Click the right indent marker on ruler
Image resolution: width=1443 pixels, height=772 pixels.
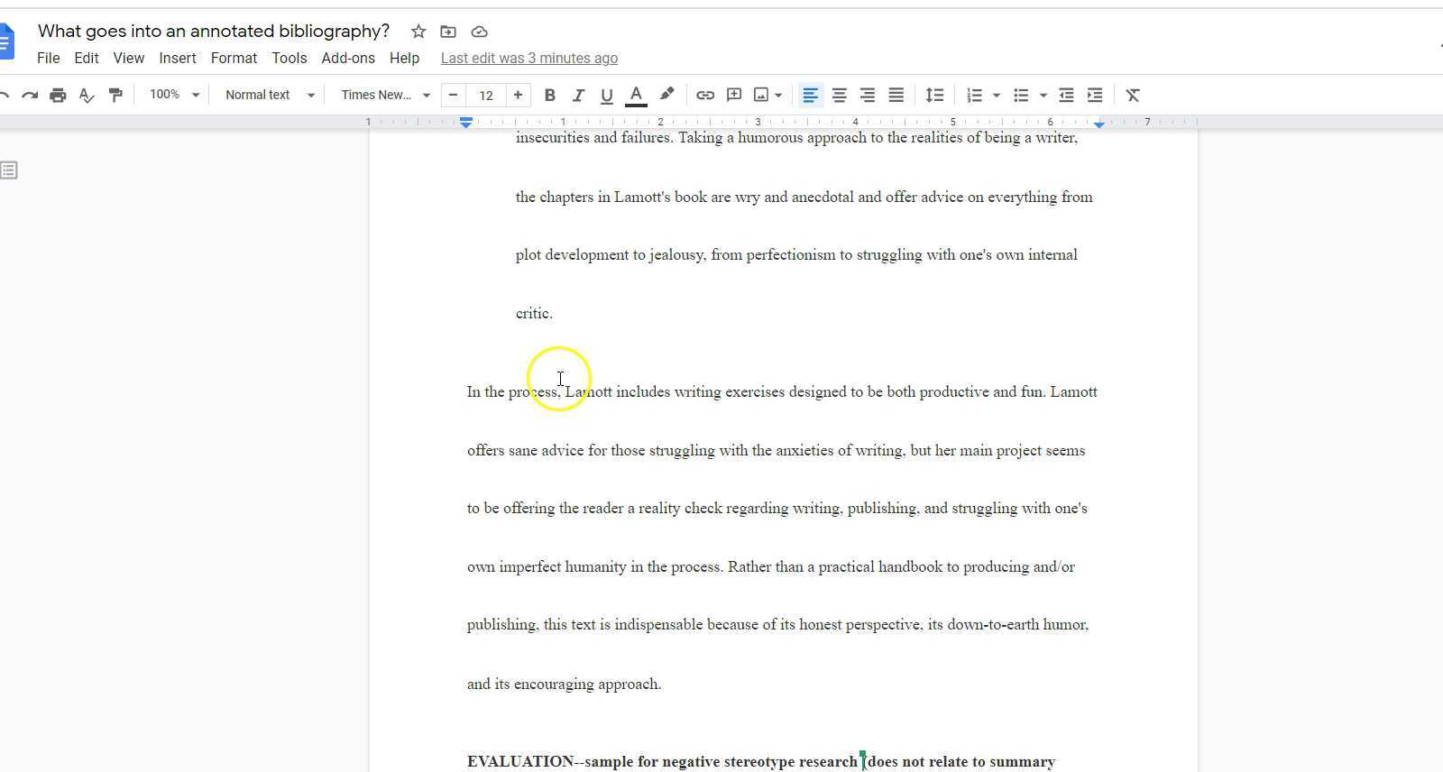click(1099, 124)
